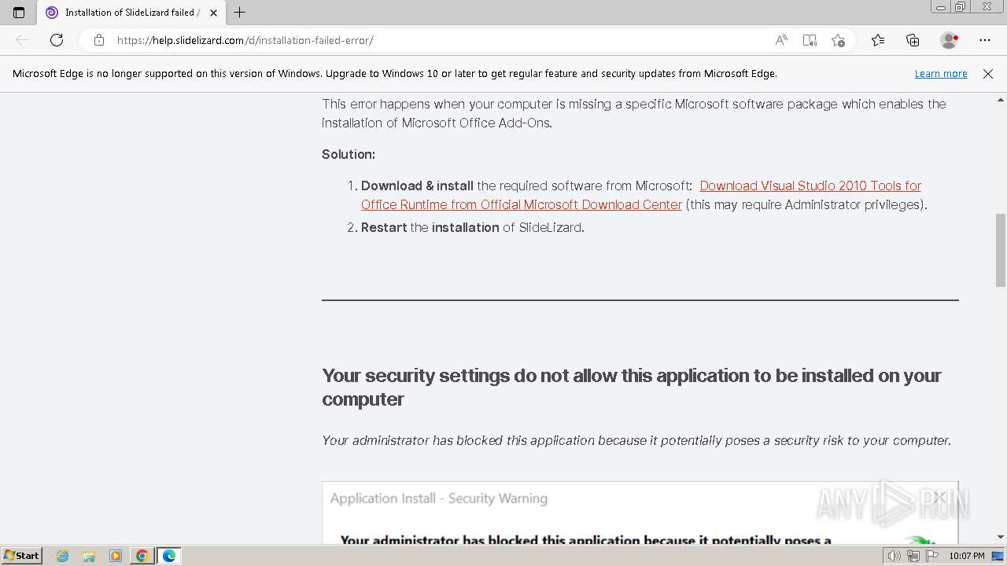Switch to Chrome in the taskbar
1007x566 pixels.
pyautogui.click(x=142, y=556)
